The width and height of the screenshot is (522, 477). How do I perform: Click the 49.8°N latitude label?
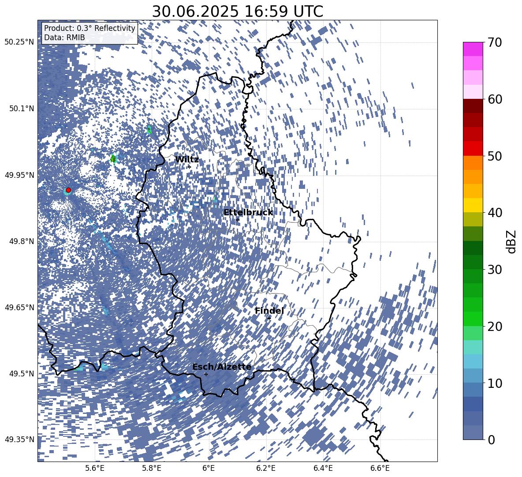pyautogui.click(x=21, y=241)
